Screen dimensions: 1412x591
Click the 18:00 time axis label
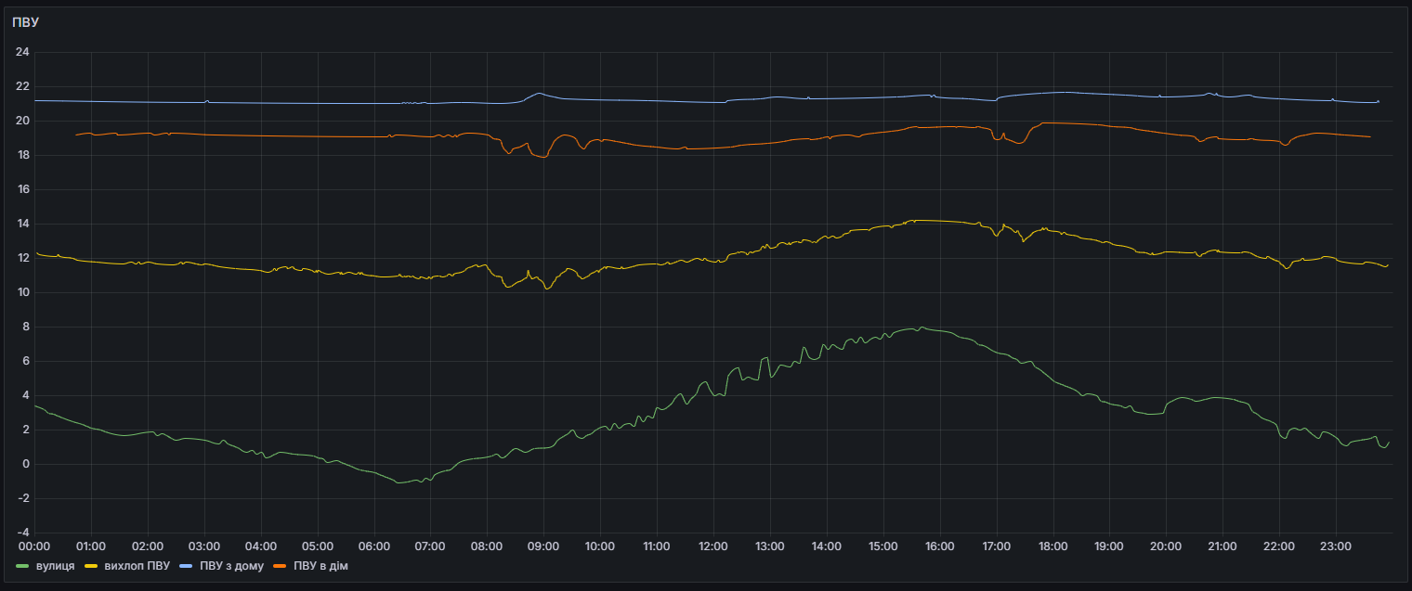pyautogui.click(x=1052, y=546)
